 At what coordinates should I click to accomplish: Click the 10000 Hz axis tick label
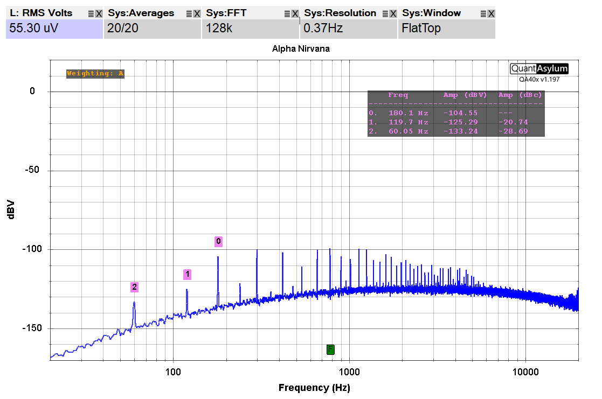pos(525,372)
